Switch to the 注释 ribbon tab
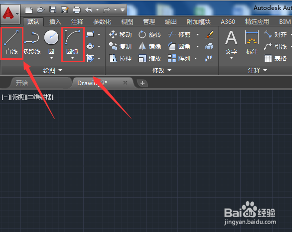 click(x=77, y=22)
